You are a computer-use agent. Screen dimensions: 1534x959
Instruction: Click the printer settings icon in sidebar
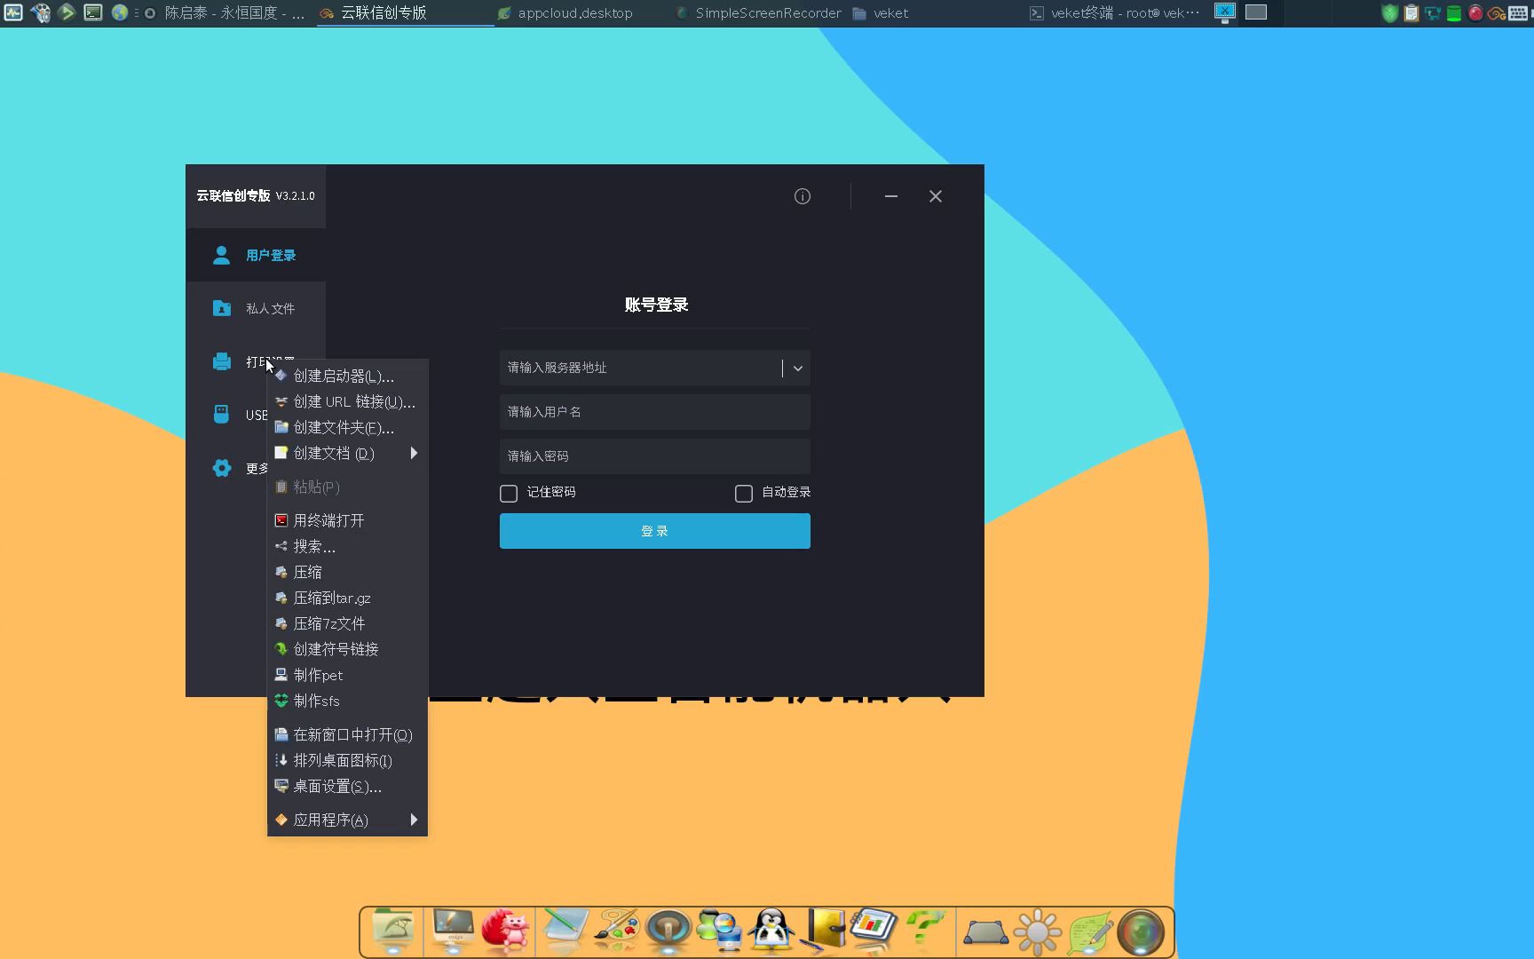click(222, 361)
